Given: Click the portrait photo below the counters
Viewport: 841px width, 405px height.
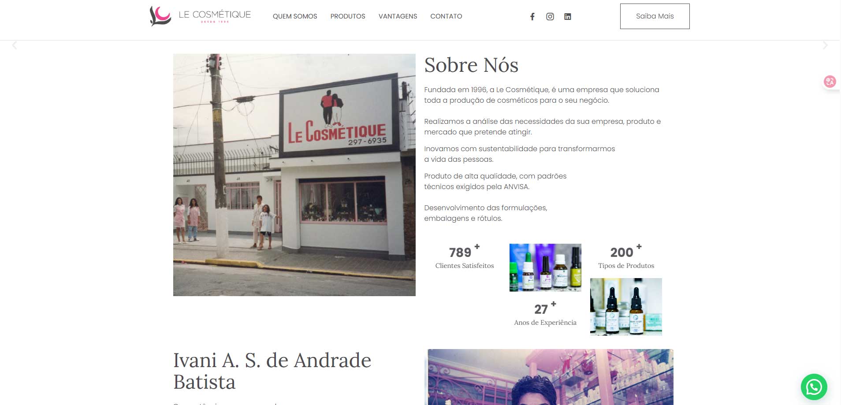Looking at the screenshot, I should tap(550, 377).
